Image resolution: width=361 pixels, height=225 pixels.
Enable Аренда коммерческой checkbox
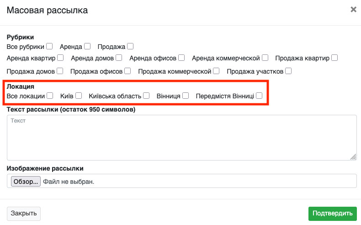[265, 58]
